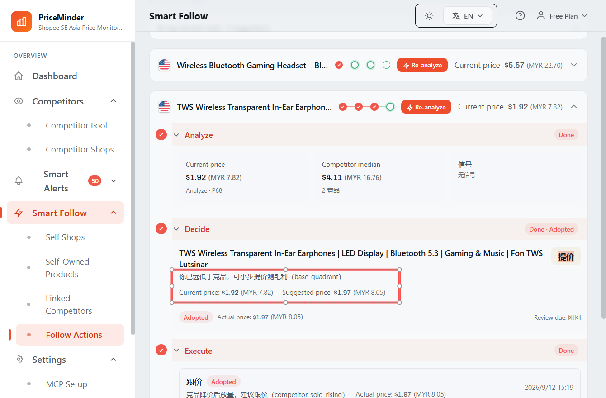Screen dimensions: 606x398
Task: Expand the Wireless Bluetooth Gaming Headset card
Action: 574,65
